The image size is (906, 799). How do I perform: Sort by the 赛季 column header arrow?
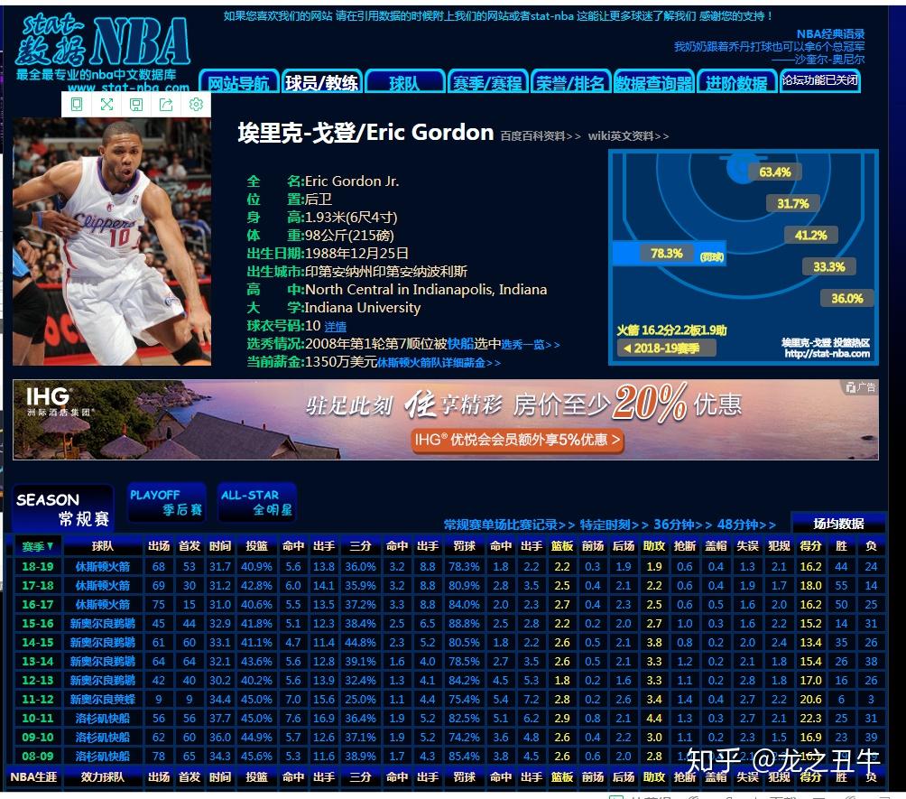click(38, 546)
